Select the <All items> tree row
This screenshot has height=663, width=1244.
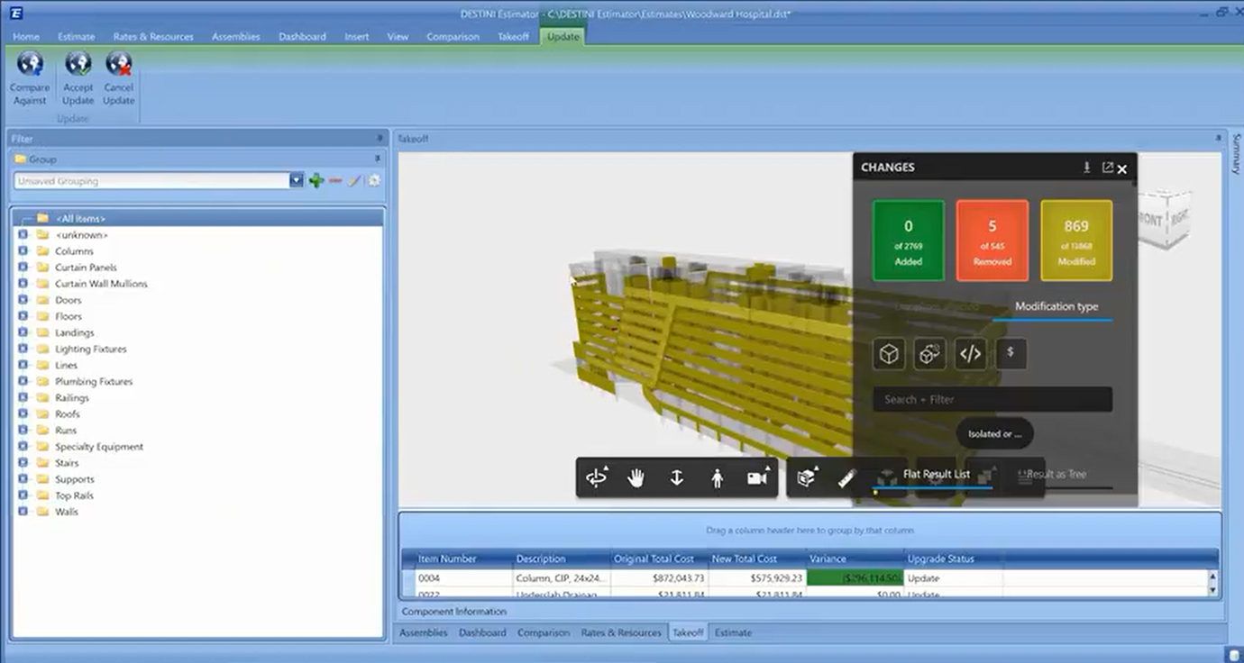pos(199,218)
